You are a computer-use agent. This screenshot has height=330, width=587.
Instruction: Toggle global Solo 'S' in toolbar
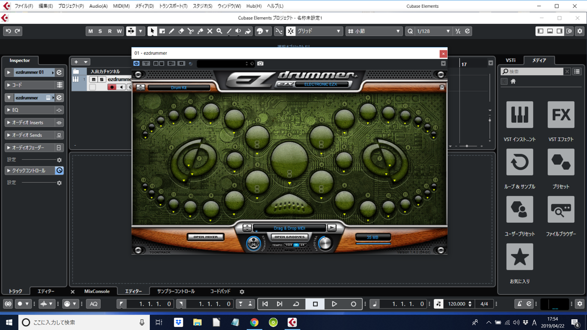click(100, 31)
